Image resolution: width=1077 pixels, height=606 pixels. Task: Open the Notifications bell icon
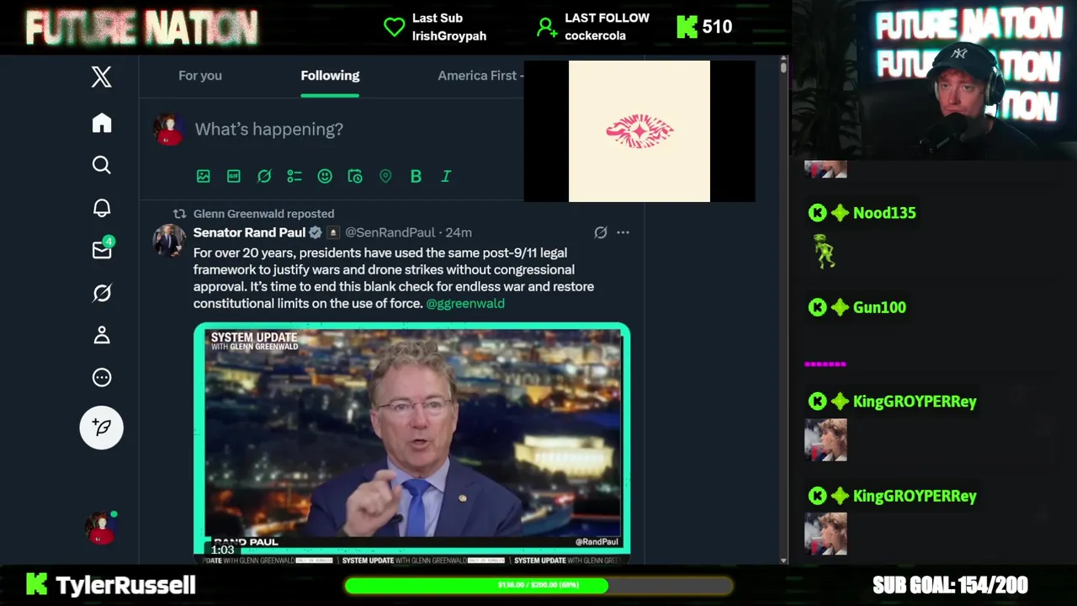point(102,208)
